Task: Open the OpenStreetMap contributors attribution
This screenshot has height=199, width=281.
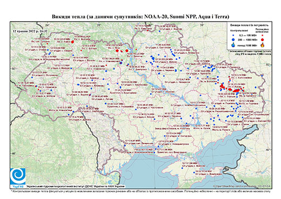Action: 242,187
